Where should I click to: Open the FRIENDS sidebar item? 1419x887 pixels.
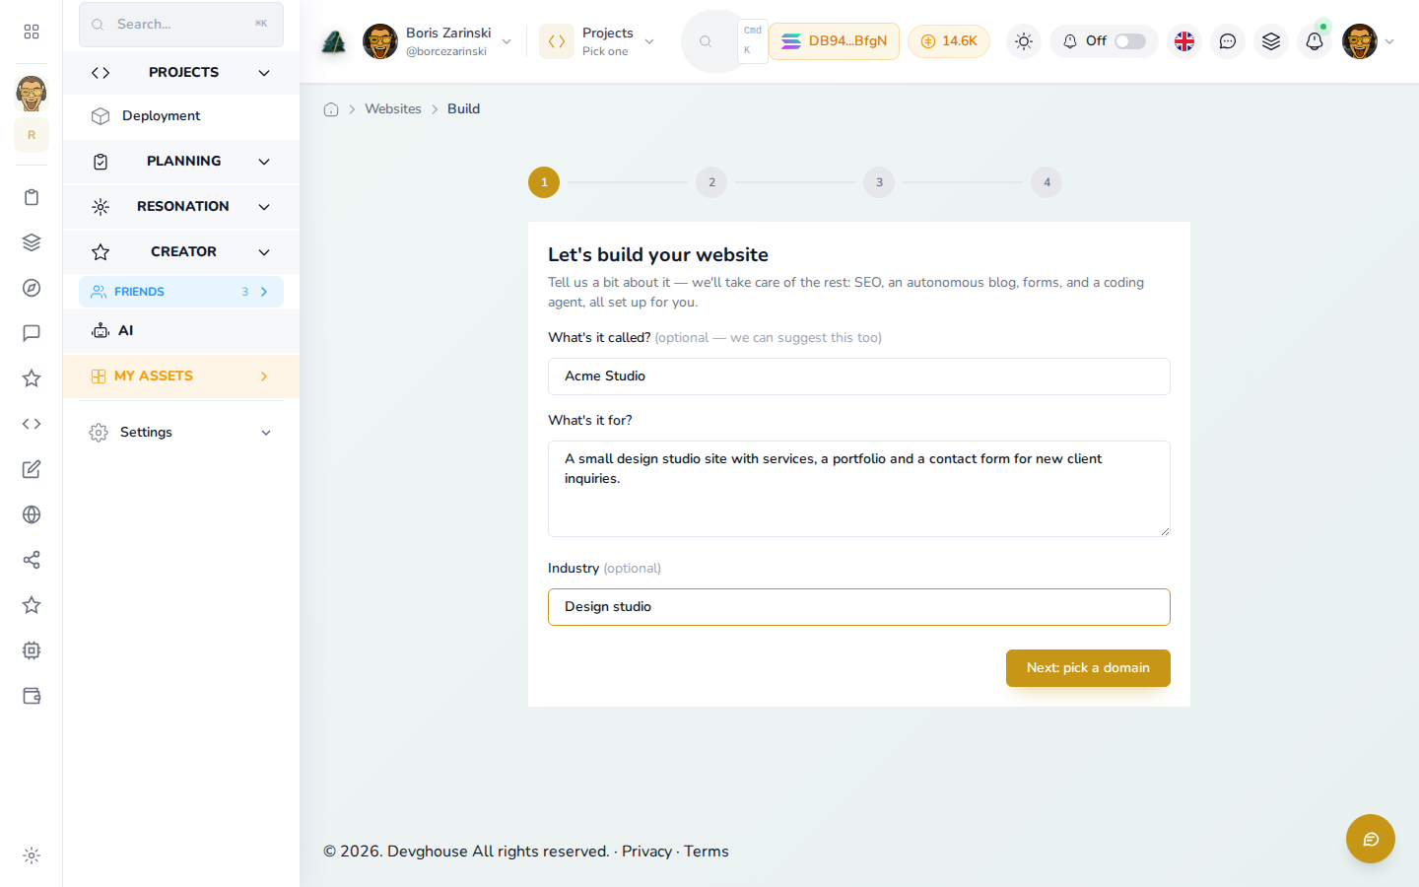181,292
